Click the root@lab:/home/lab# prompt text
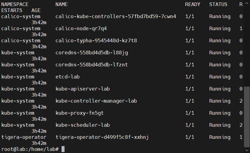The width and height of the screenshot is (250, 153). pyautogui.click(x=30, y=149)
